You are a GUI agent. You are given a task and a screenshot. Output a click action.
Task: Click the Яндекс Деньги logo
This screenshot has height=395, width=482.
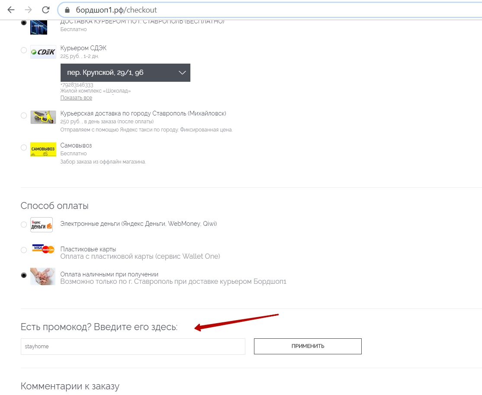tap(42, 225)
